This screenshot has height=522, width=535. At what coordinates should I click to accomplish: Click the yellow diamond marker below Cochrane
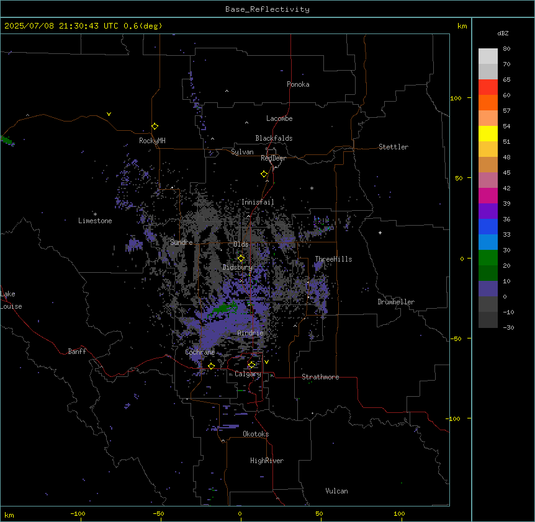[x=211, y=366]
